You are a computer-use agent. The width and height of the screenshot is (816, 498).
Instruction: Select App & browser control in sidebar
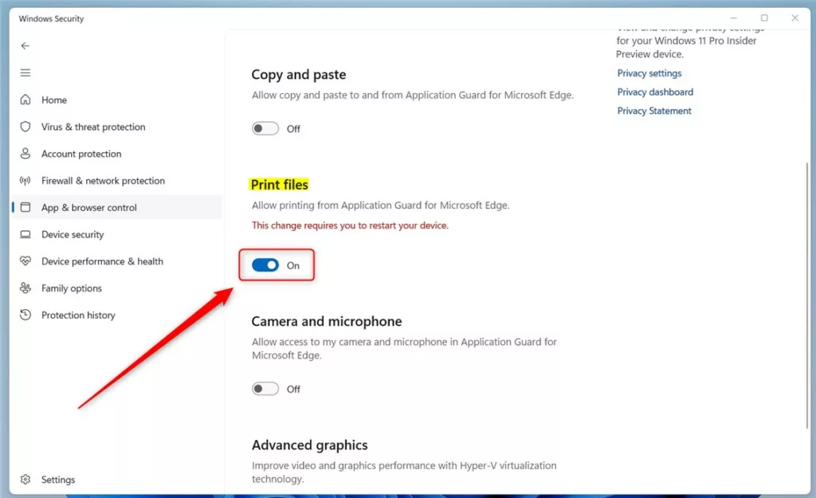pos(88,207)
